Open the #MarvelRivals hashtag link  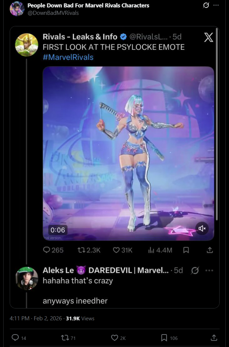coord(68,57)
